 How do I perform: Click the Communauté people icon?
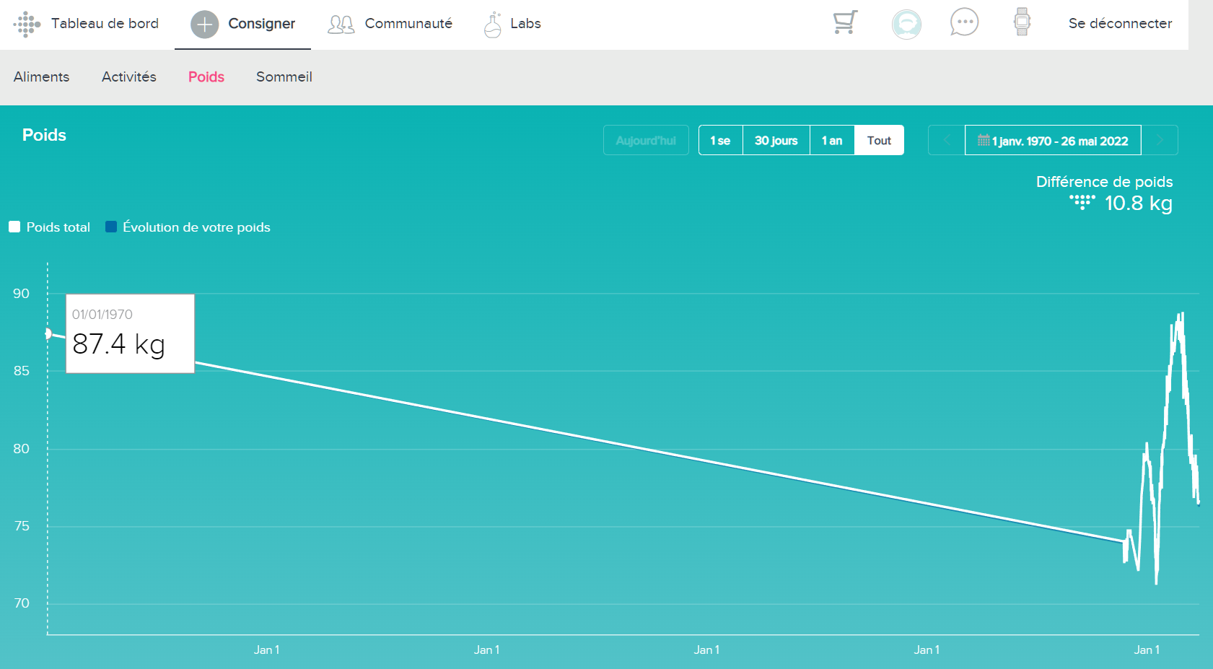[x=341, y=25]
